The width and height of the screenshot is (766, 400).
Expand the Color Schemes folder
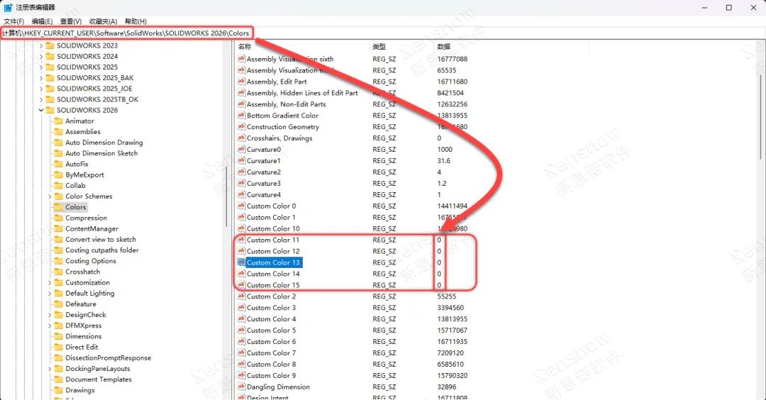[x=50, y=196]
